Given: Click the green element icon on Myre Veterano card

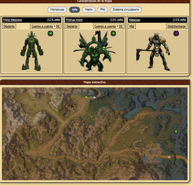Looking at the screenshot, I should click(x=50, y=33).
